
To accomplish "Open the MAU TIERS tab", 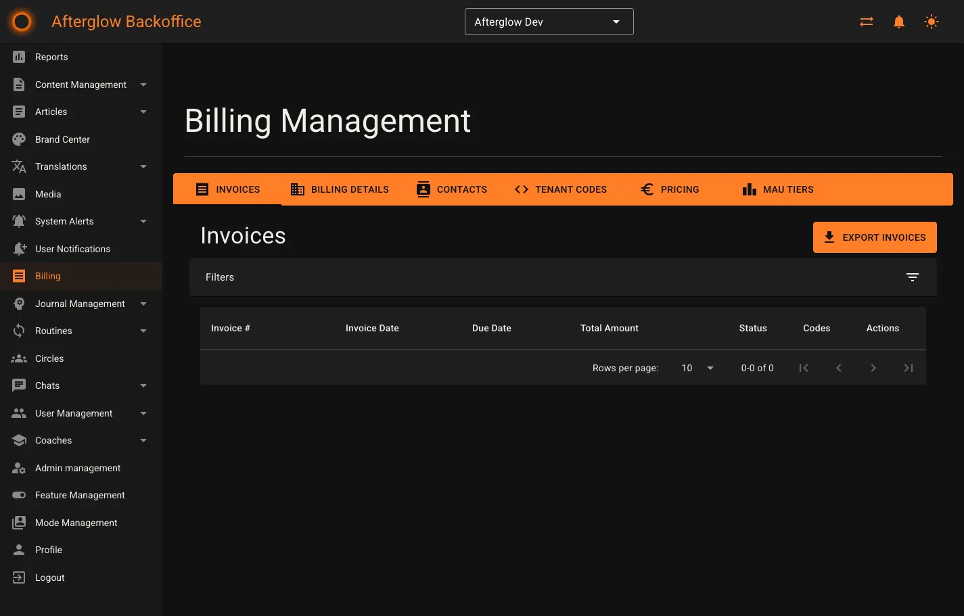I will (x=777, y=189).
